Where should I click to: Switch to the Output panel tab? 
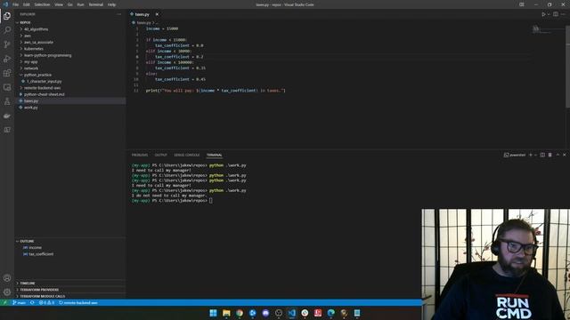(x=160, y=155)
